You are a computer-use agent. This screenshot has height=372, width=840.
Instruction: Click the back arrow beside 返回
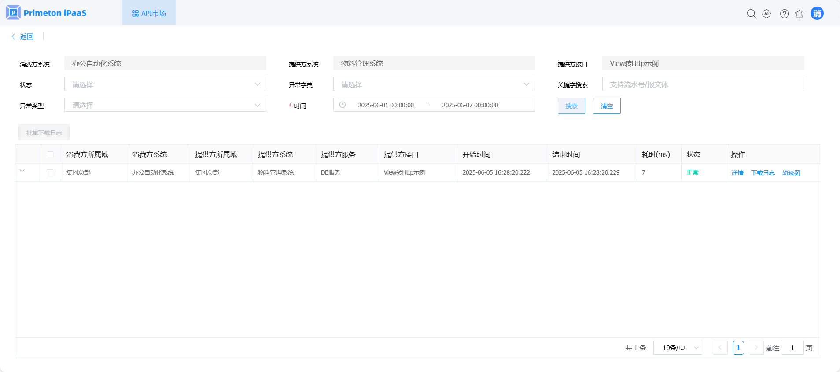pyautogui.click(x=13, y=36)
